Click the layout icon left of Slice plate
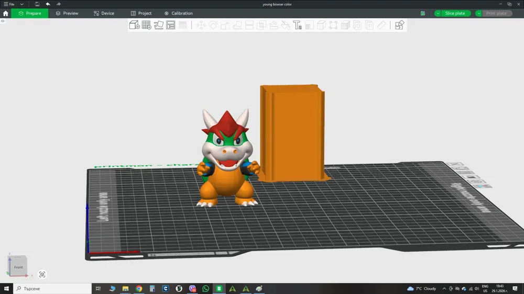This screenshot has height=294, width=524. 423,14
